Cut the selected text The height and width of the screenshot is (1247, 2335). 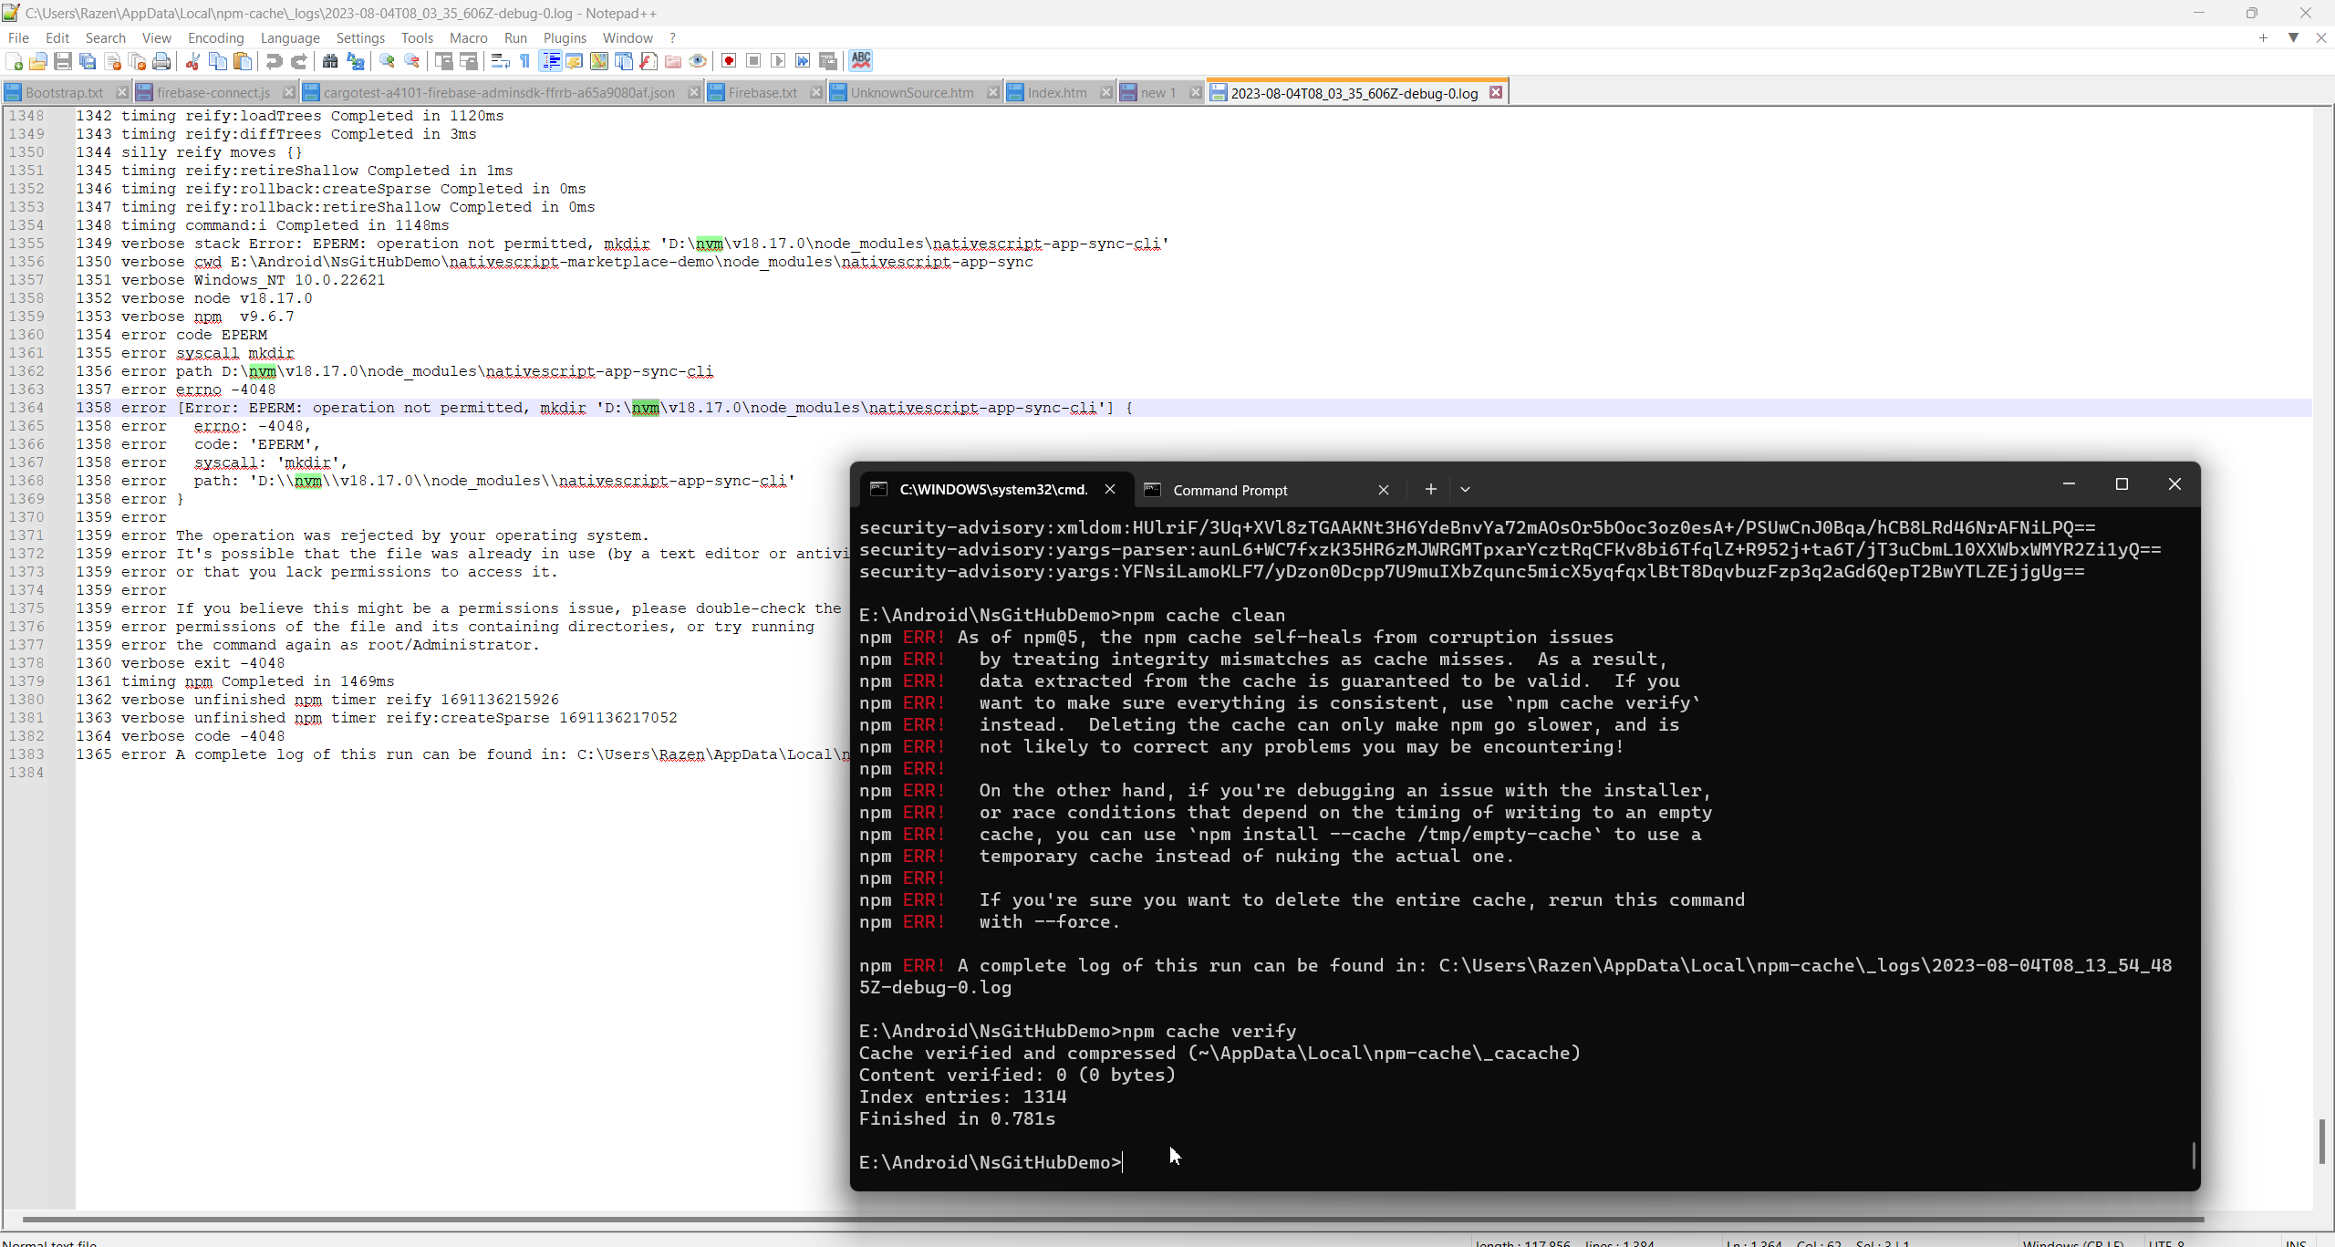coord(192,61)
